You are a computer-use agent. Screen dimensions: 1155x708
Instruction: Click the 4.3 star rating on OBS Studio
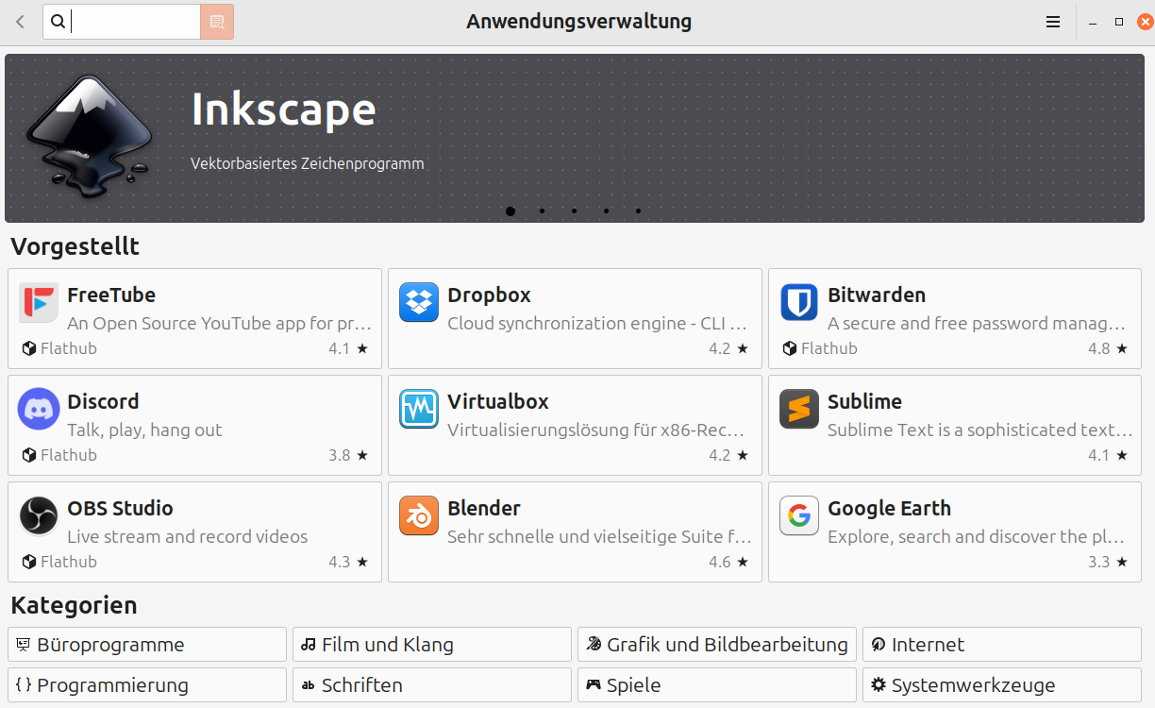pyautogui.click(x=348, y=562)
